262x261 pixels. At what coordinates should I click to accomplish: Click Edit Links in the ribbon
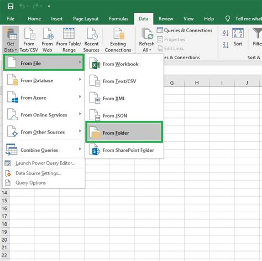(171, 48)
